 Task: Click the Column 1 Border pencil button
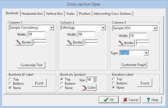pyautogui.click(x=24, y=42)
